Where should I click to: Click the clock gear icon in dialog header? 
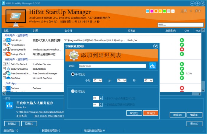[74, 55]
